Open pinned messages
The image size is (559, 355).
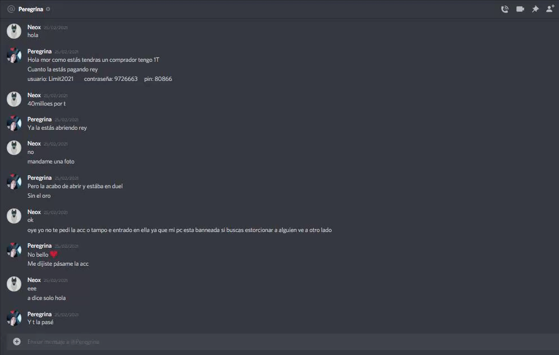click(x=535, y=10)
